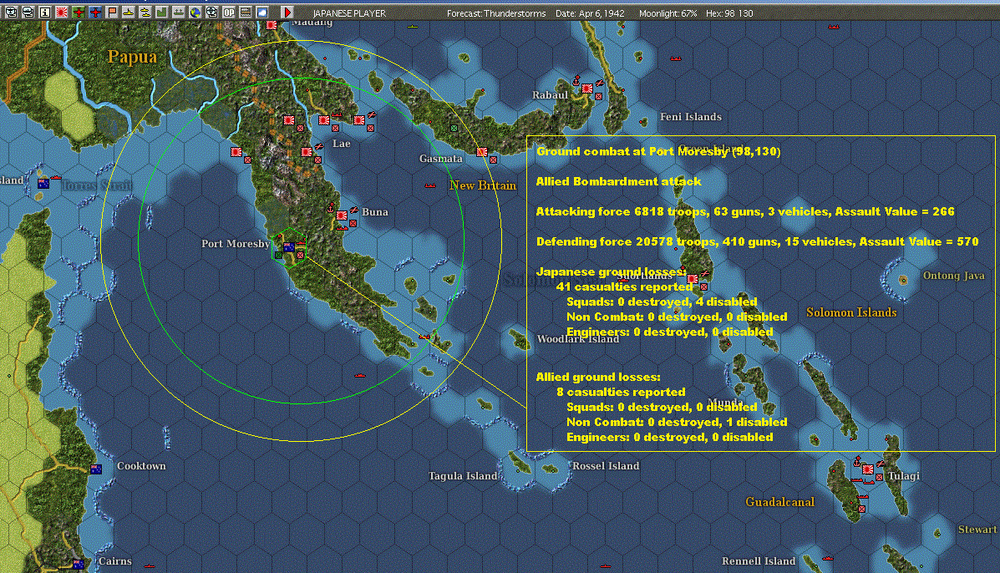Open the information 'i' toolbar button

44,12
